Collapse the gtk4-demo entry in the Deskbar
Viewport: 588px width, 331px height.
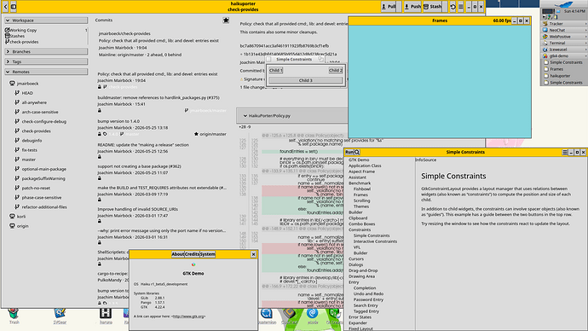point(585,56)
